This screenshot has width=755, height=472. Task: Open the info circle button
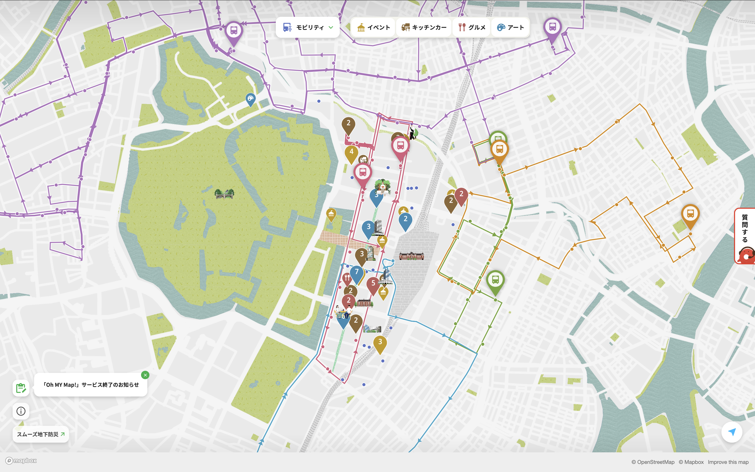click(x=21, y=411)
